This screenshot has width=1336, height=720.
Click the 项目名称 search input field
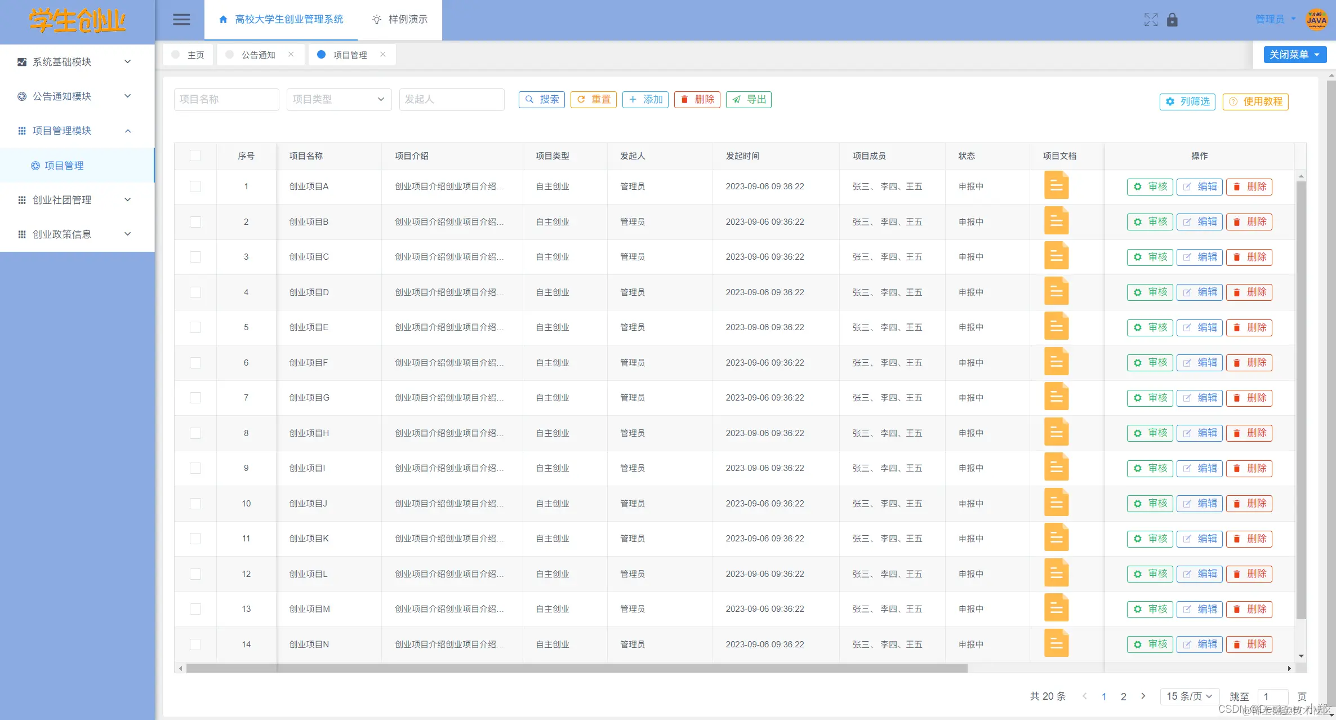click(226, 99)
